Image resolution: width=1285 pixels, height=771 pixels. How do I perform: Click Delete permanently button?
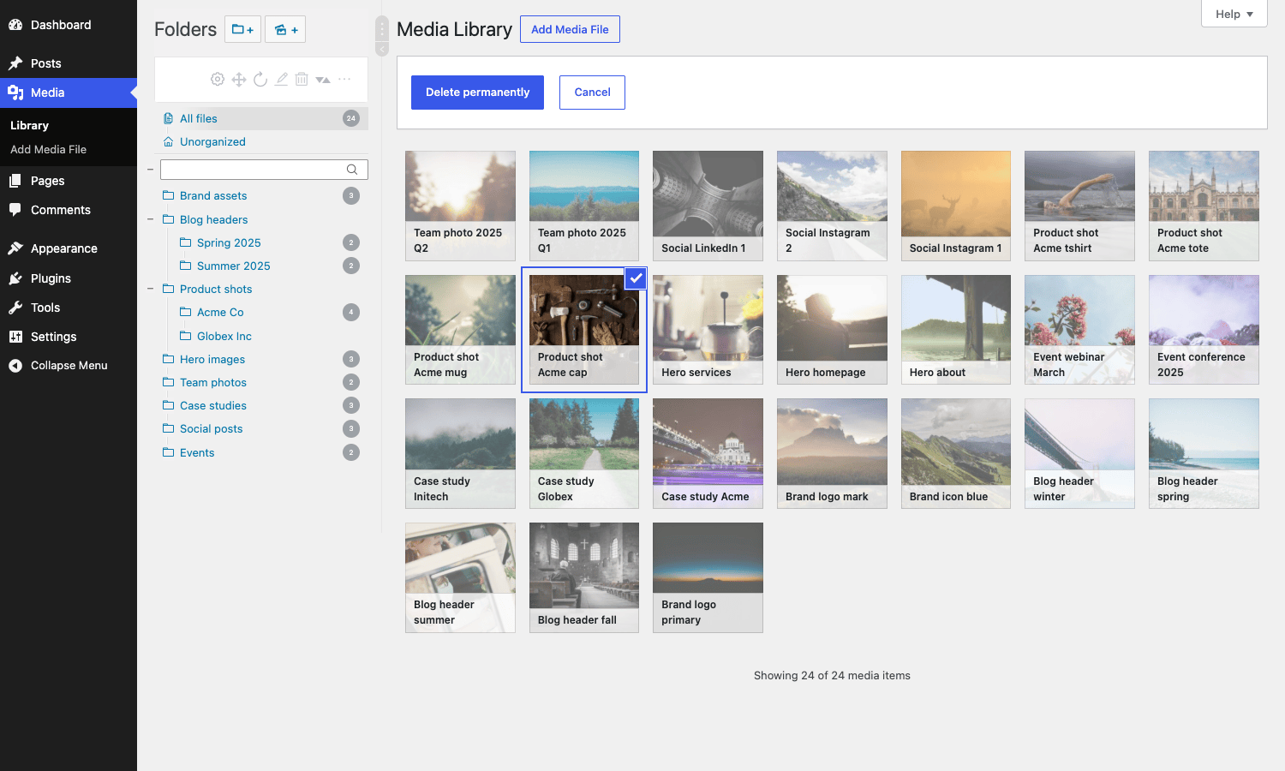[477, 93]
